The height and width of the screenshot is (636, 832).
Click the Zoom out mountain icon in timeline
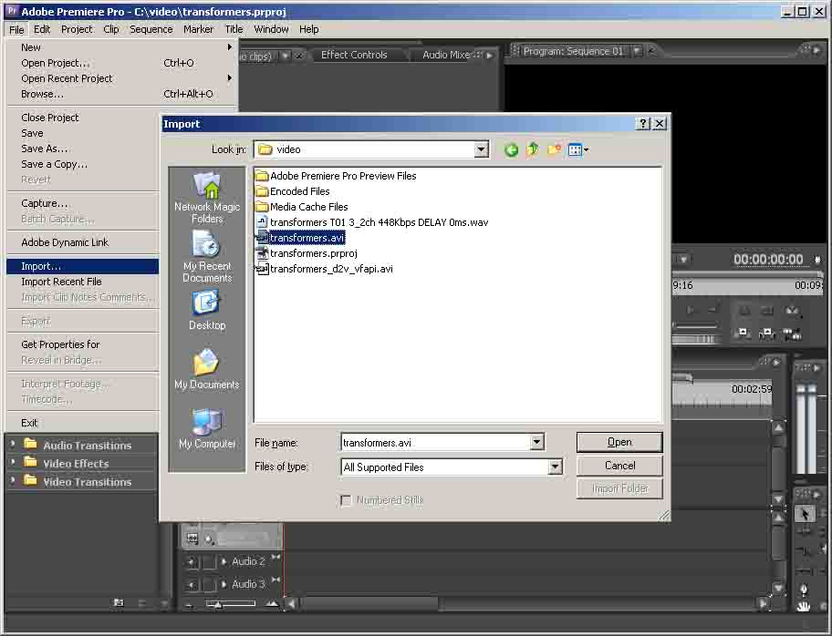pyautogui.click(x=189, y=604)
